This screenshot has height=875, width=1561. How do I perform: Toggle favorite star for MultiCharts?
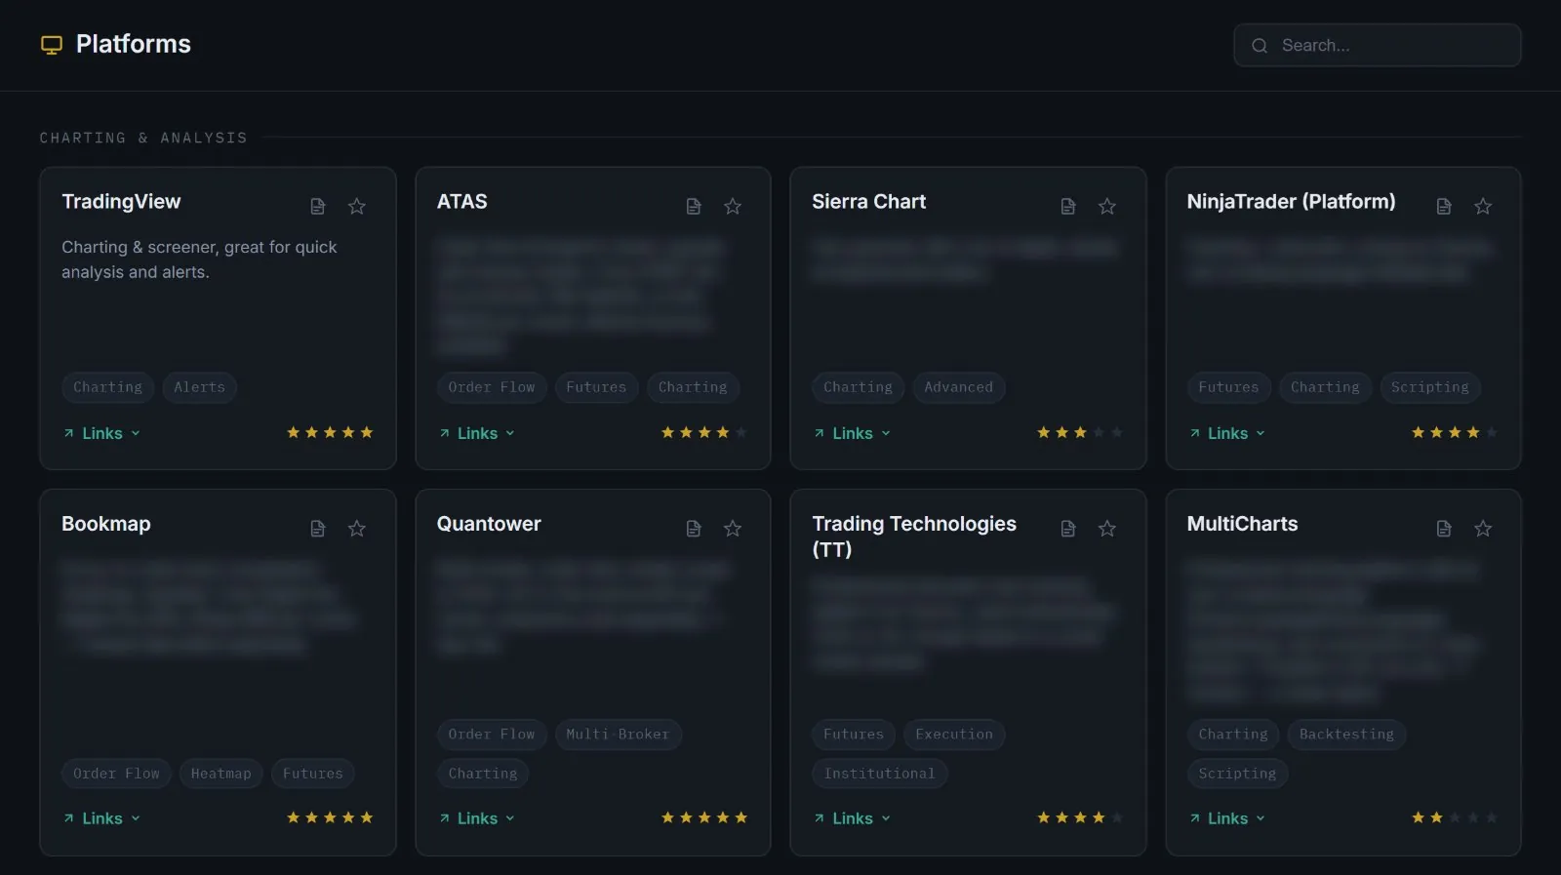[1483, 528]
